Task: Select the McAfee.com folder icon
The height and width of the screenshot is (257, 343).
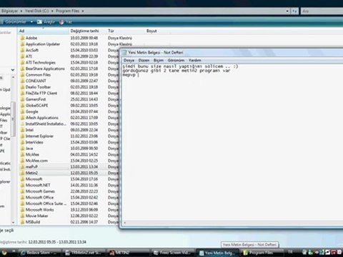Action: tap(22, 161)
